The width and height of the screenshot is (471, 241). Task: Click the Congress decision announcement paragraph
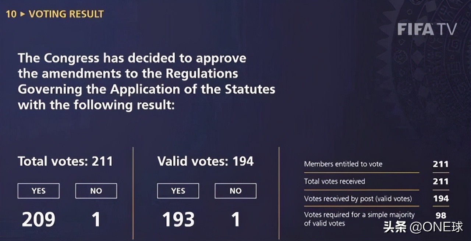(x=146, y=82)
